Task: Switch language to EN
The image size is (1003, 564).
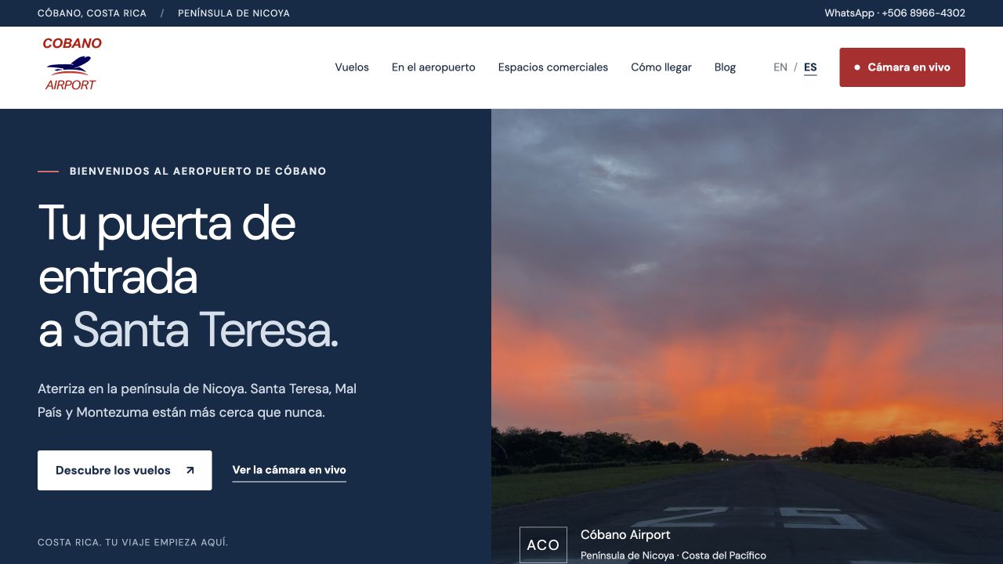Action: pos(780,67)
